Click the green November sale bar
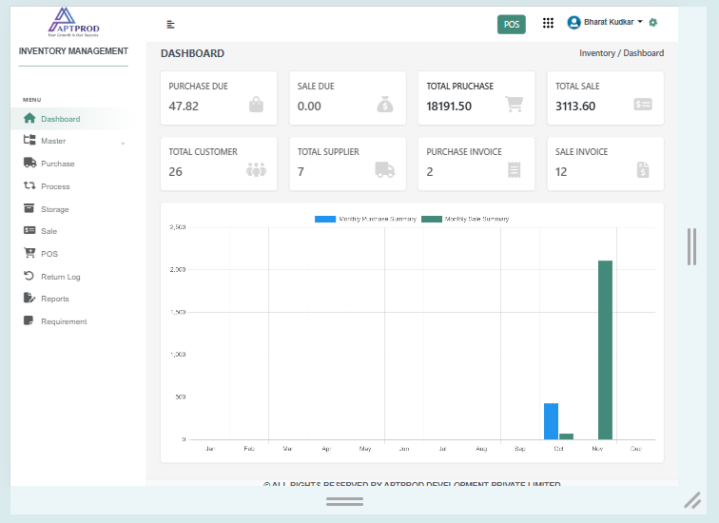This screenshot has width=719, height=523. [605, 349]
